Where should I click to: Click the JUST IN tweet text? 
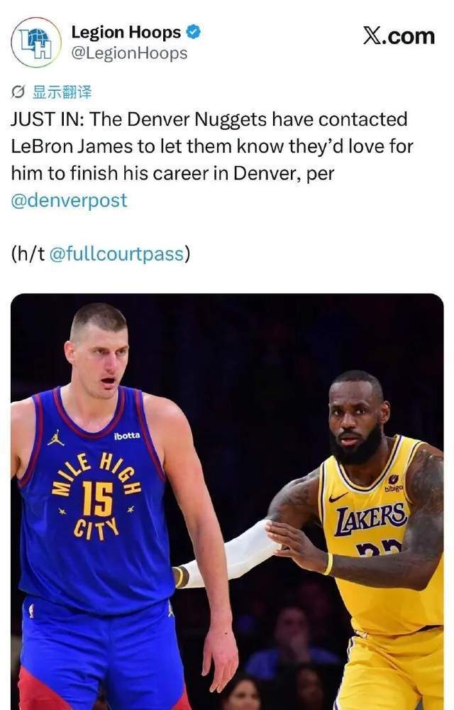[212, 146]
